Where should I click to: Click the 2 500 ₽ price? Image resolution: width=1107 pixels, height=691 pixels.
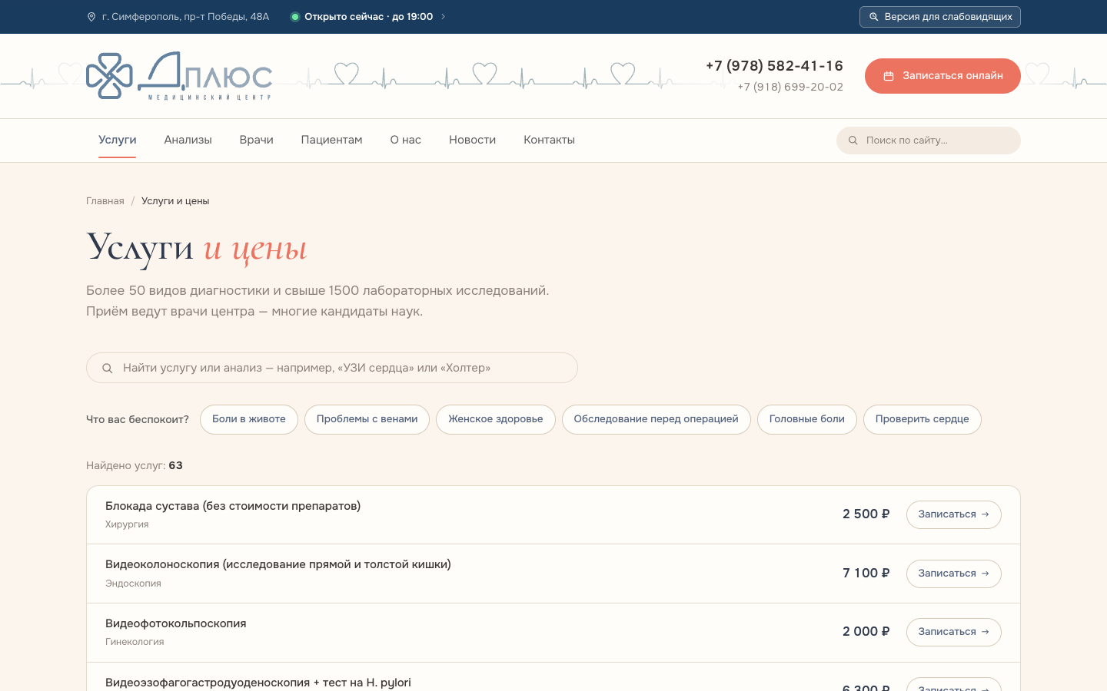click(x=866, y=514)
